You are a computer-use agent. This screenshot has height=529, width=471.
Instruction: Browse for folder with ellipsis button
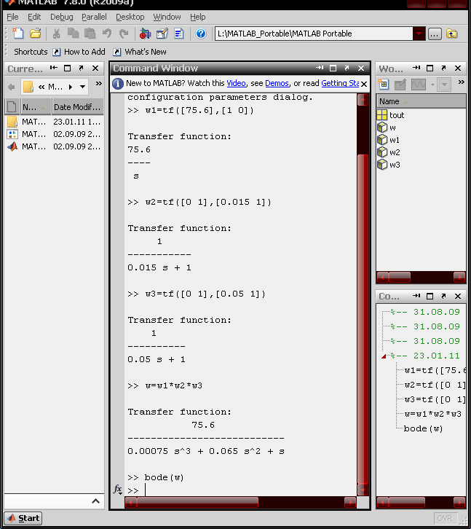pyautogui.click(x=435, y=34)
